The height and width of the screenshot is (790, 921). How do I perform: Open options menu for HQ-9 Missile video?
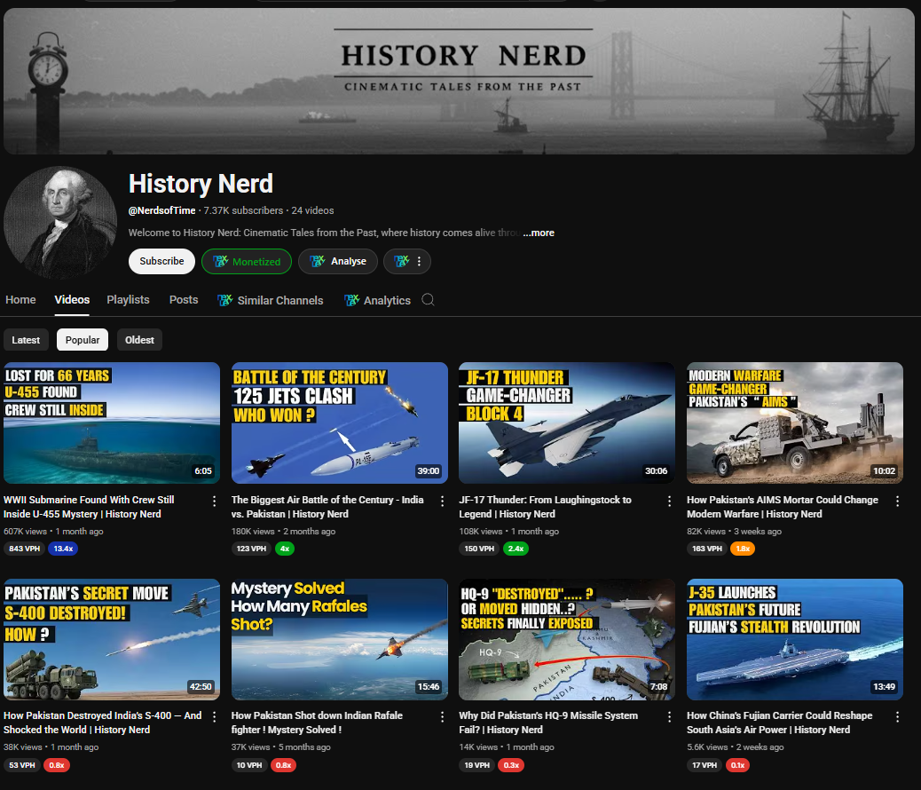[670, 716]
